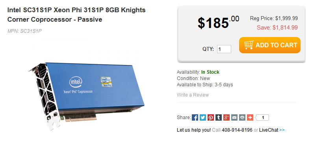Click the LiveChat double arrow
The width and height of the screenshot is (310, 149).
282,130
